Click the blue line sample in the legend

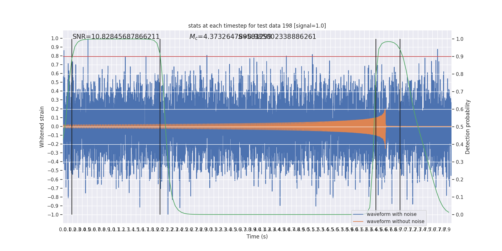[x=358, y=214]
